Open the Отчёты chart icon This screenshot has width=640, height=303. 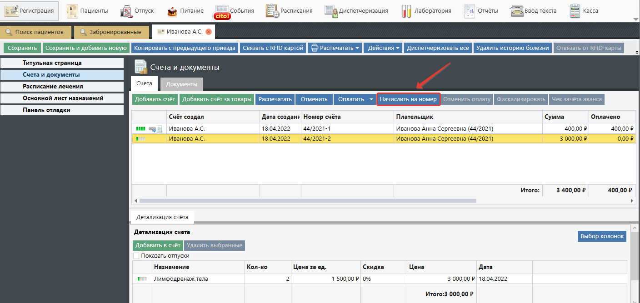(x=470, y=11)
